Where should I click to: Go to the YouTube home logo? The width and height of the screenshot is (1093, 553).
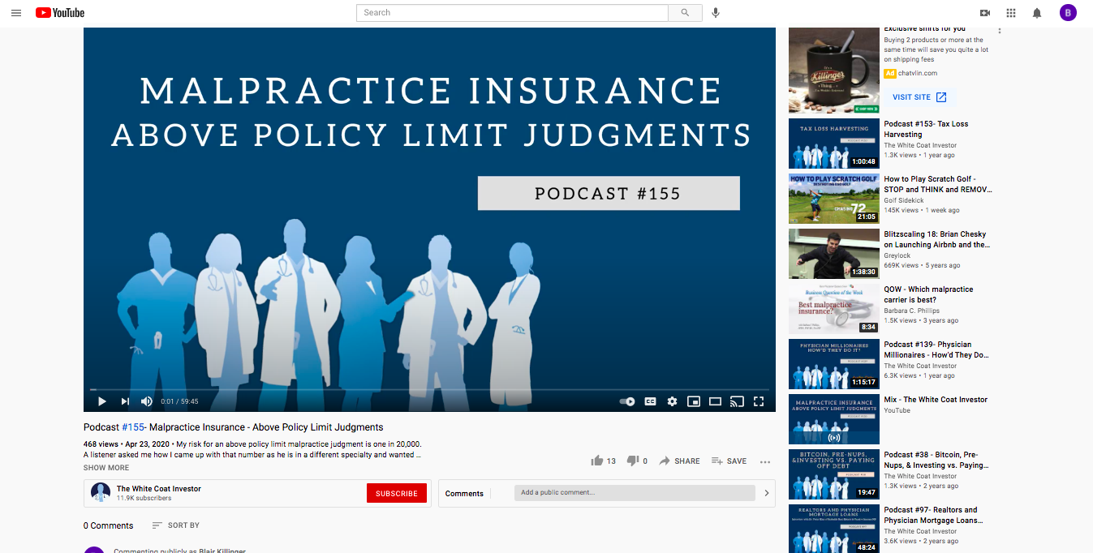pos(60,13)
